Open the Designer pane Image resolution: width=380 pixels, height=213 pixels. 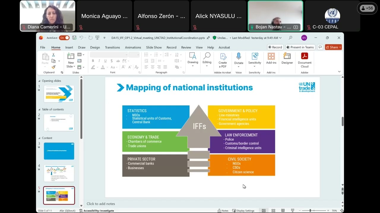287,58
